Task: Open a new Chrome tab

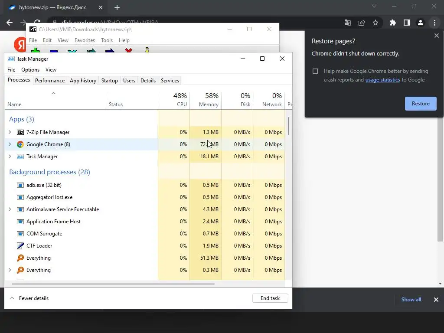Action: pyautogui.click(x=117, y=7)
